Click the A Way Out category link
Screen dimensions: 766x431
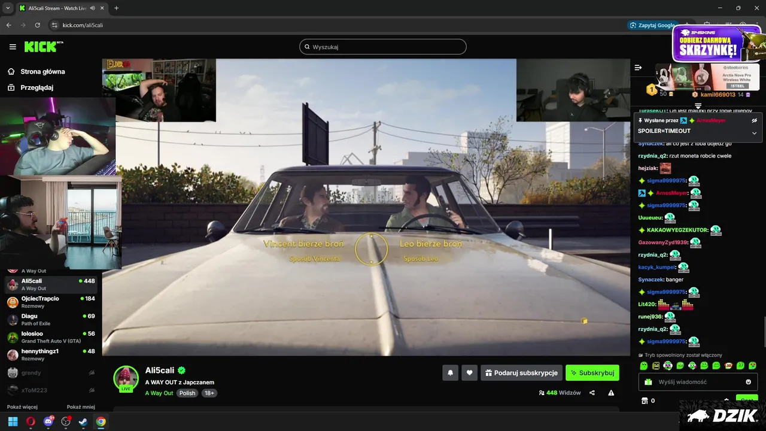tap(159, 393)
